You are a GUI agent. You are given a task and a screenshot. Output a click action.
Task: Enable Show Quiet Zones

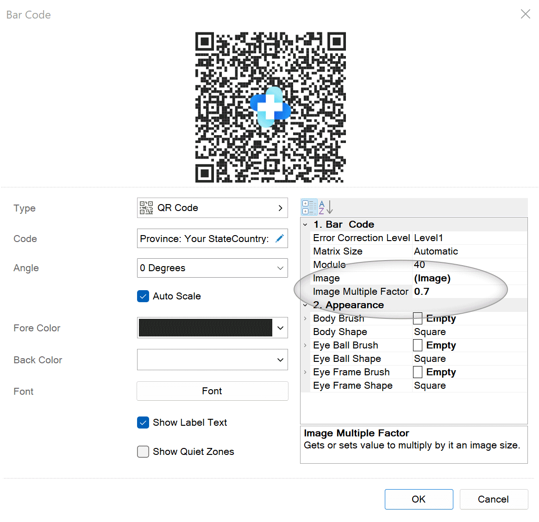coord(143,452)
